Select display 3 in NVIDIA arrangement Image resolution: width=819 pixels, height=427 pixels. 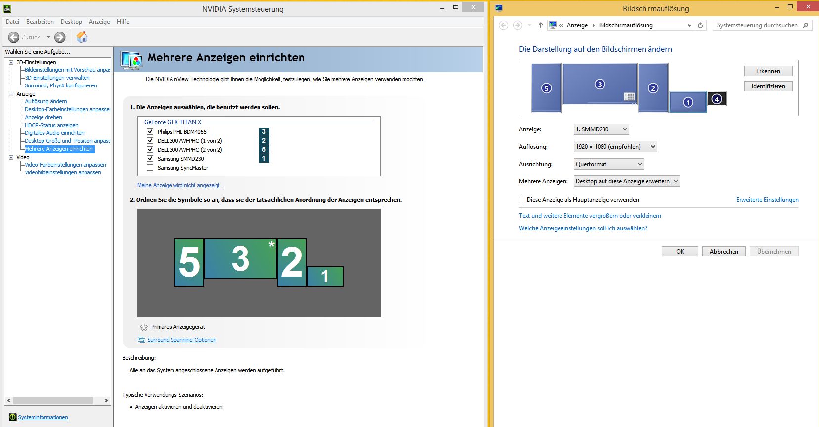click(240, 258)
